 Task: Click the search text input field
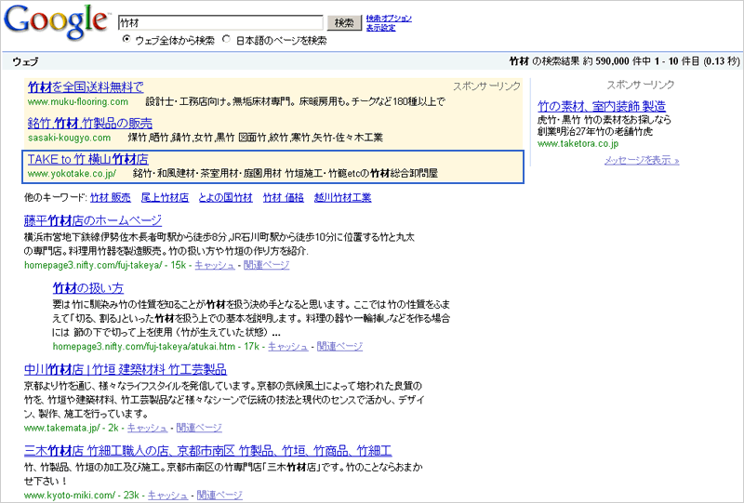(x=220, y=22)
